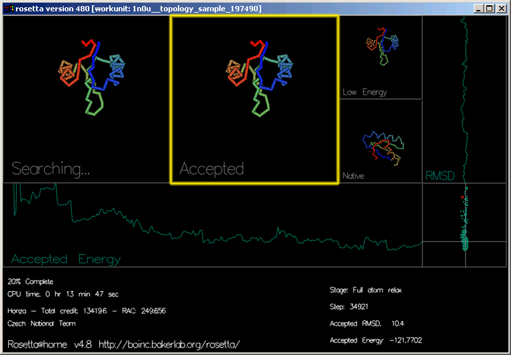
Task: Select the Low Energy protein thumbnail
Action: click(382, 48)
